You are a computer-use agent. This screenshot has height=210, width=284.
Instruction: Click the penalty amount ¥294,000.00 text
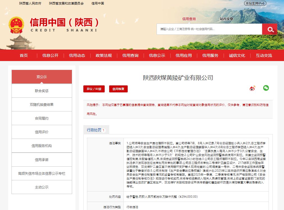click(188, 197)
